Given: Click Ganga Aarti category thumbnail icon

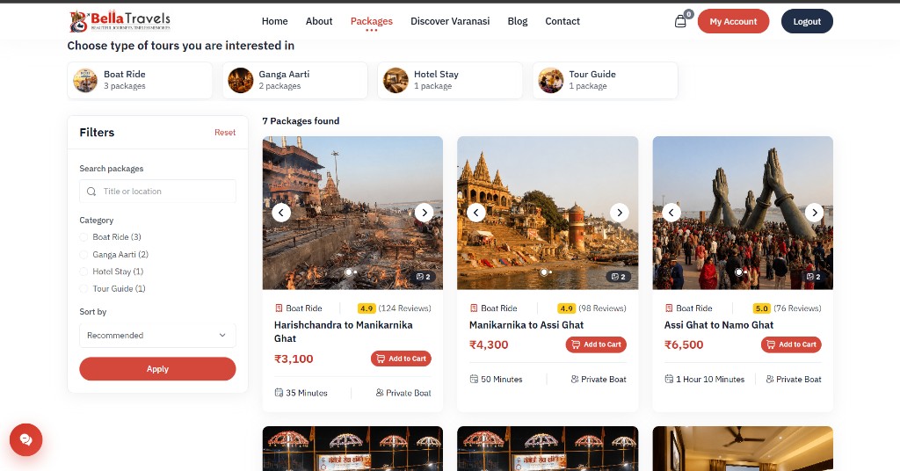Looking at the screenshot, I should [241, 80].
